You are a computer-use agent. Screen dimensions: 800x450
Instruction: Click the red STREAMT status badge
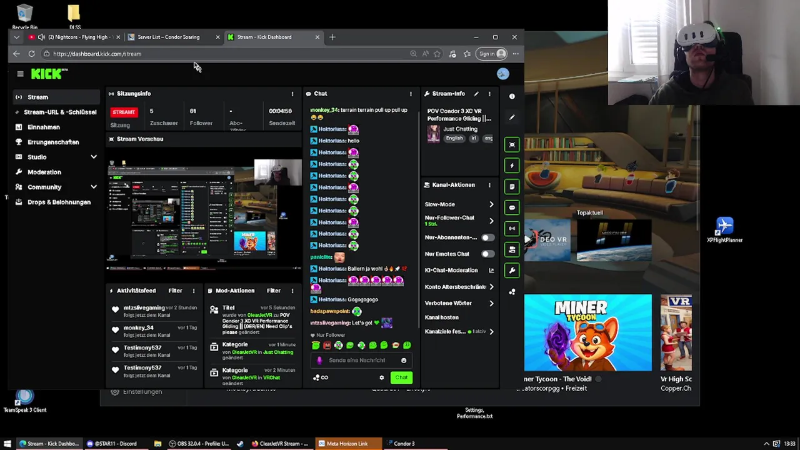pos(124,112)
